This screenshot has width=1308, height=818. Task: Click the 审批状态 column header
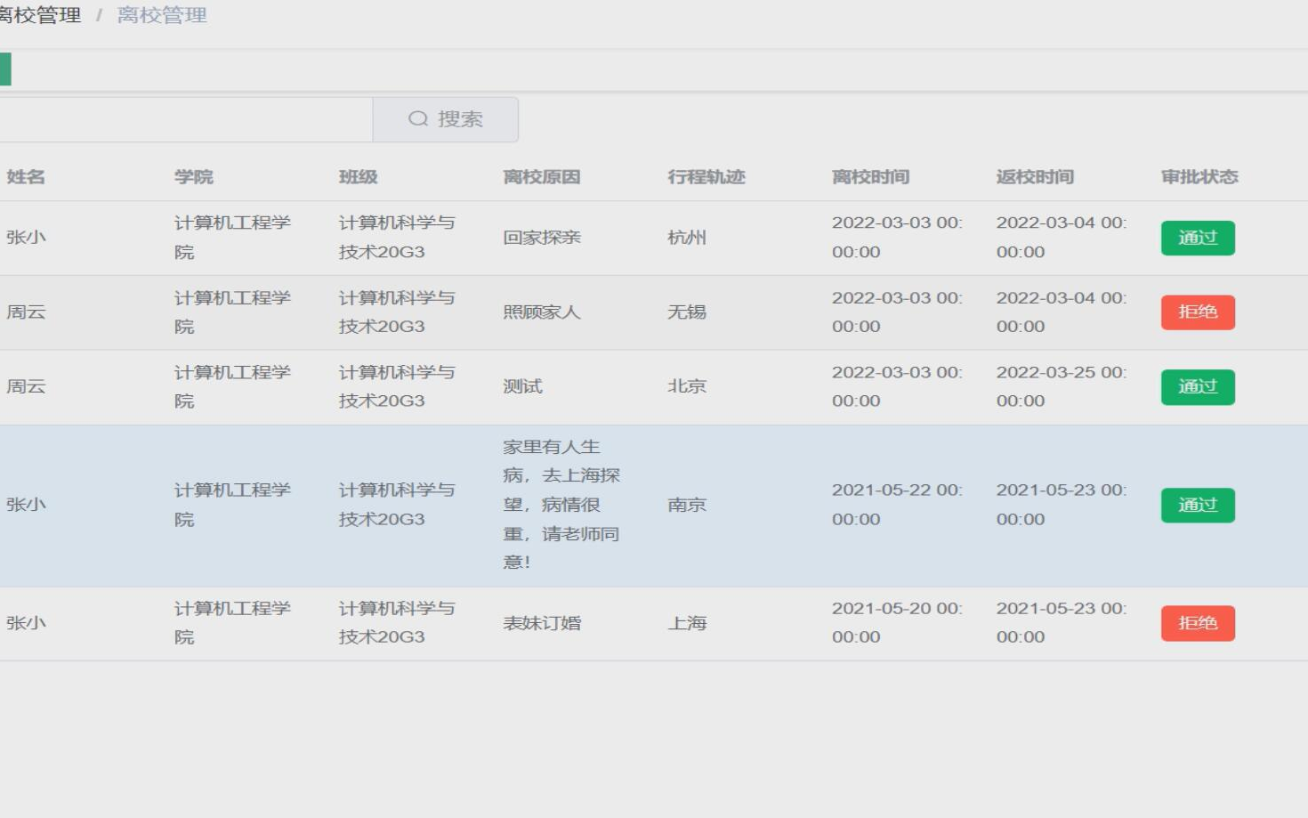(1199, 177)
